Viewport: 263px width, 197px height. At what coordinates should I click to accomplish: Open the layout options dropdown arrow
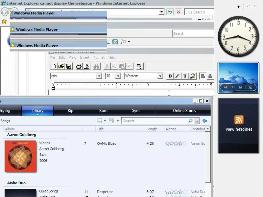click(105, 121)
